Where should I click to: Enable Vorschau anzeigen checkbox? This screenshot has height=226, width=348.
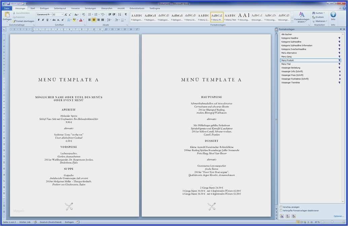pyautogui.click(x=281, y=207)
